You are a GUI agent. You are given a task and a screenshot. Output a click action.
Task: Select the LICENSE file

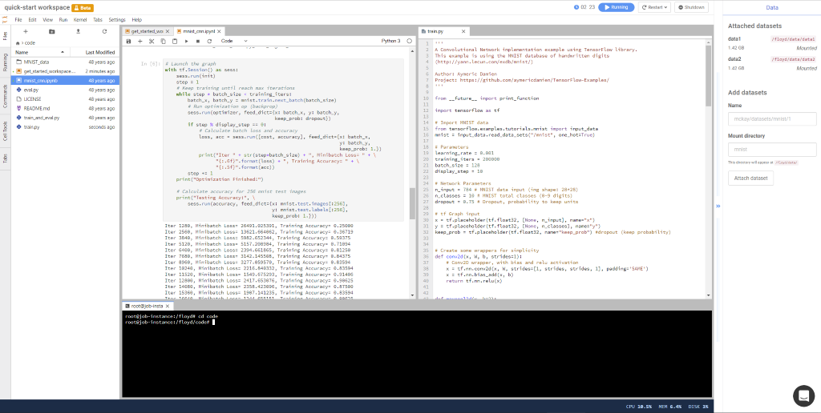pos(66,98)
